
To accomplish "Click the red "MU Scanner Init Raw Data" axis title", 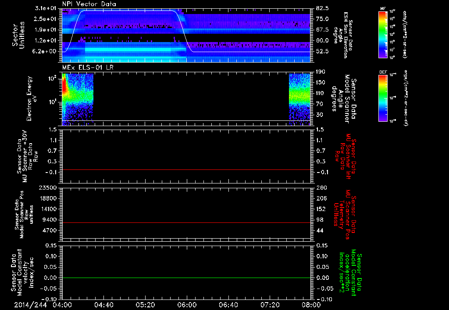I will (346, 156).
